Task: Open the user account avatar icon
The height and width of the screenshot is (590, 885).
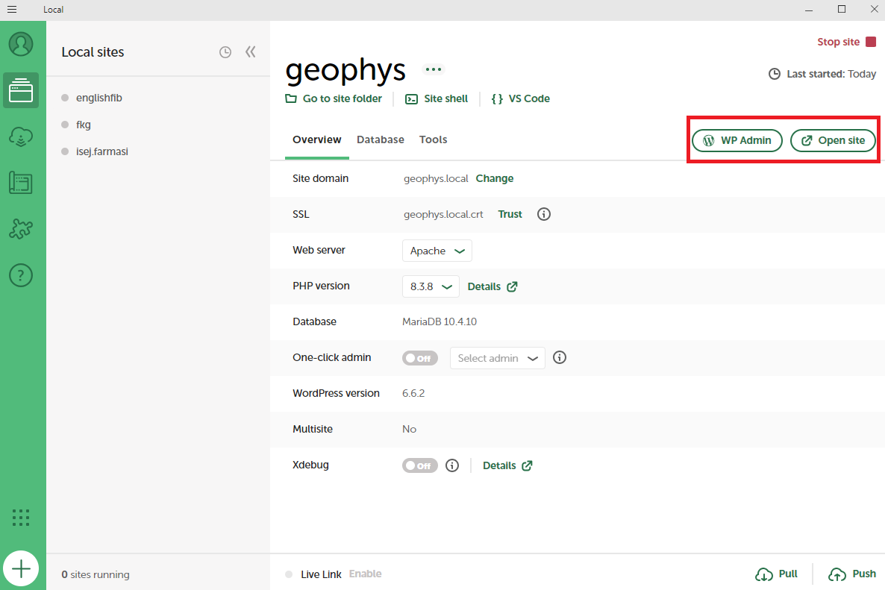Action: pyautogui.click(x=21, y=44)
